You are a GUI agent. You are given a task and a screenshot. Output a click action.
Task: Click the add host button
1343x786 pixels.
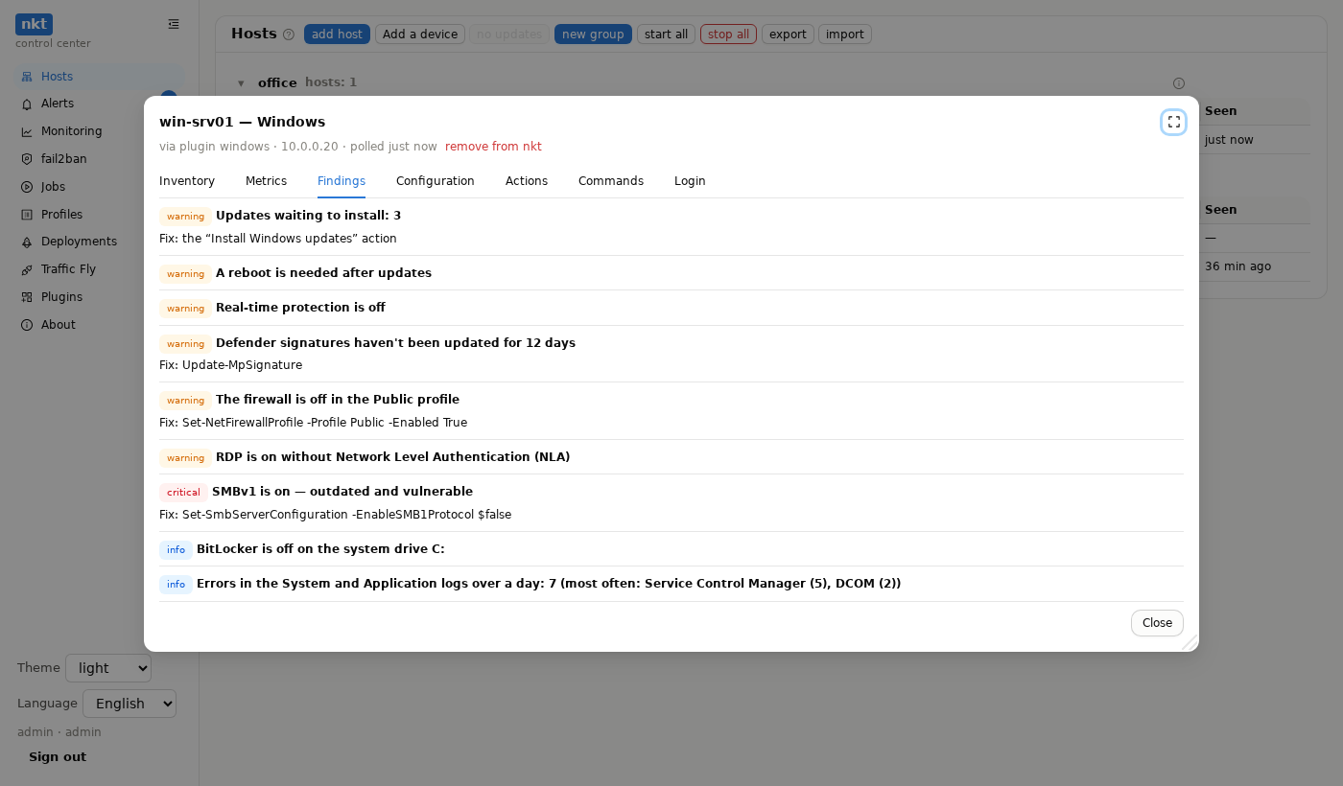(x=337, y=35)
